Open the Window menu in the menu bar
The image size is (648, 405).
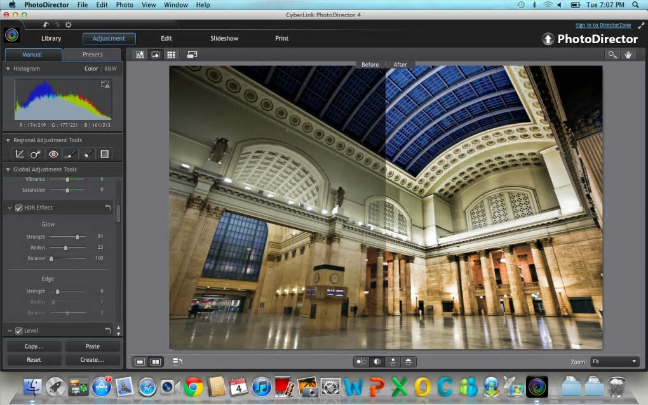pos(176,5)
